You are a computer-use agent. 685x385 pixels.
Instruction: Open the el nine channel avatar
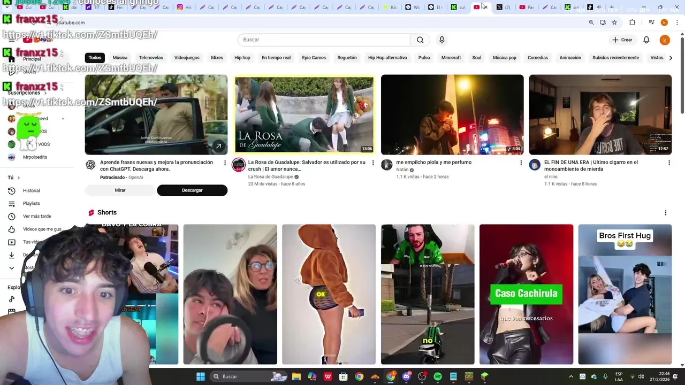click(535, 165)
